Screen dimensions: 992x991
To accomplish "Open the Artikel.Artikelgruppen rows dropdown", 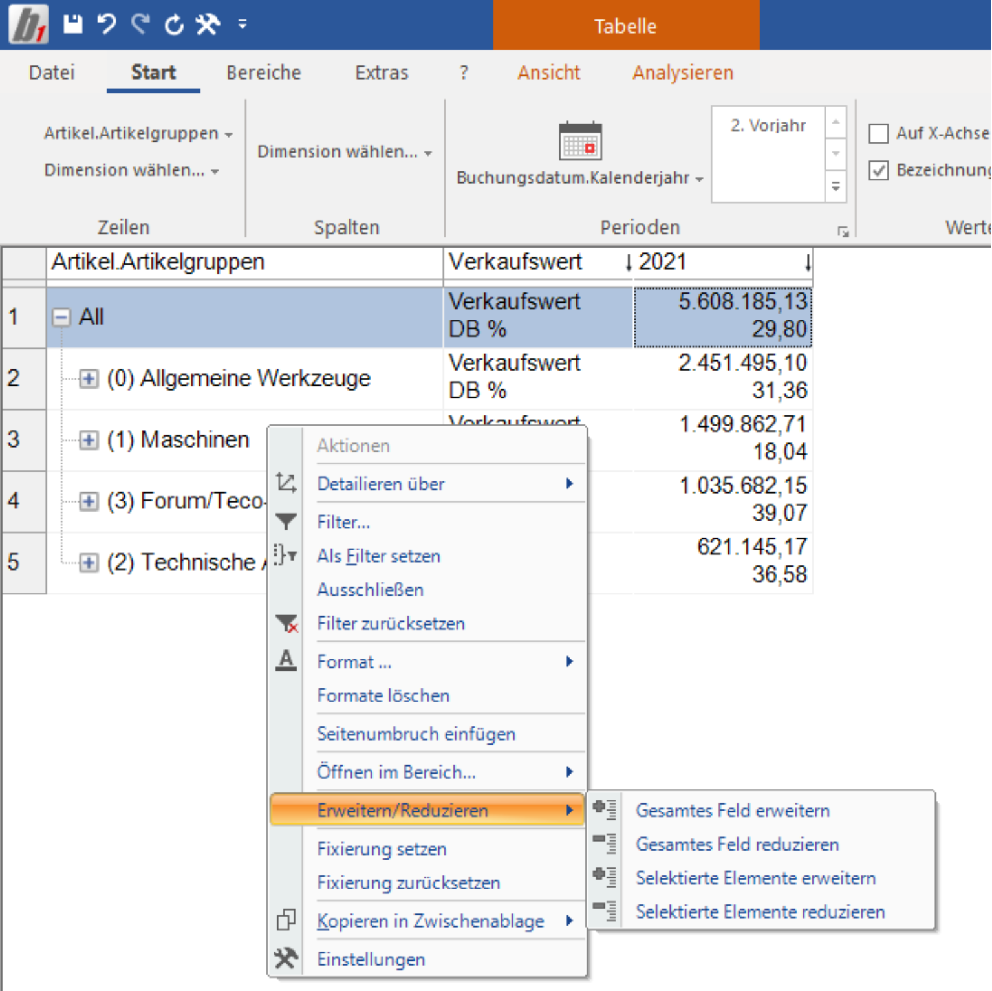I will pyautogui.click(x=138, y=133).
